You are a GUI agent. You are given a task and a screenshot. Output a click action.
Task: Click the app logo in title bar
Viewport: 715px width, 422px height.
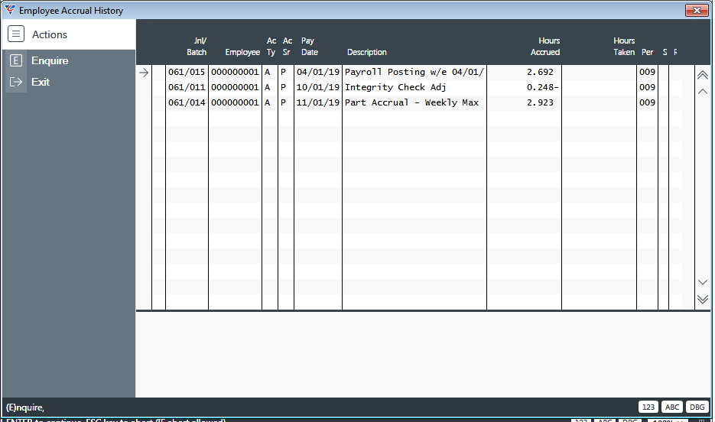tap(10, 10)
